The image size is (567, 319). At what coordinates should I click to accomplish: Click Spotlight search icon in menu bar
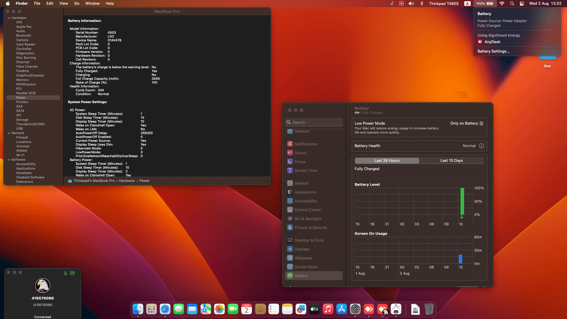(x=512, y=4)
